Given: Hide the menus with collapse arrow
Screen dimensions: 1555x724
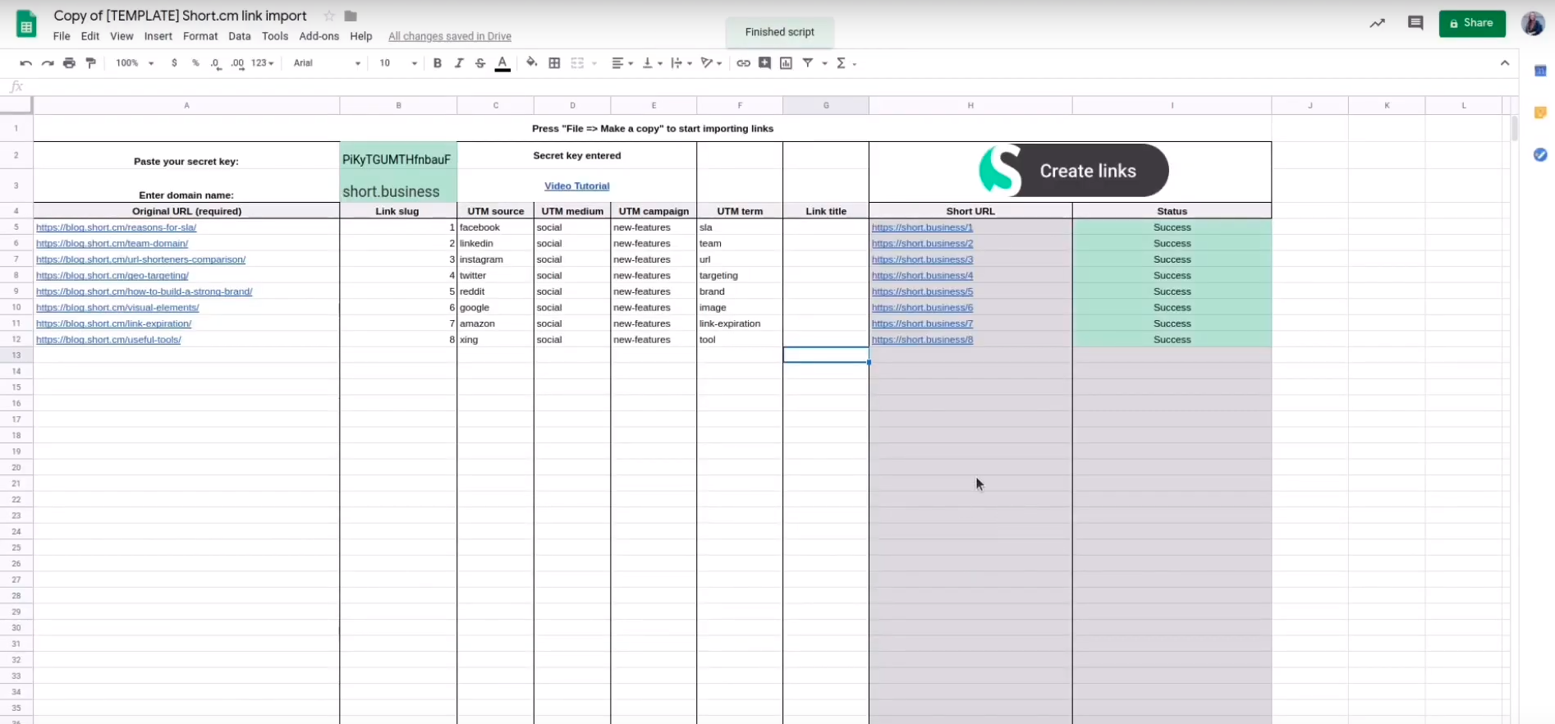Looking at the screenshot, I should pos(1505,63).
